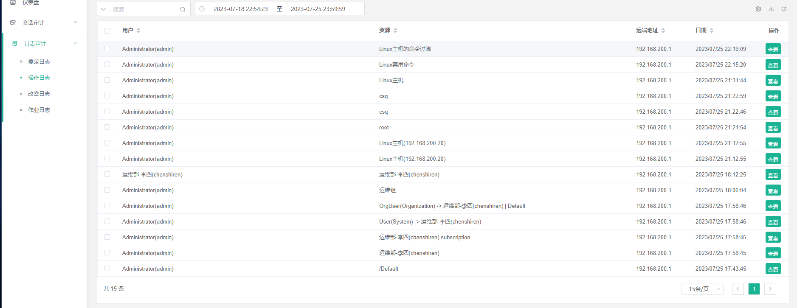Check the 21:31:44 Linux主机 row
The image size is (797, 308).
point(107,80)
